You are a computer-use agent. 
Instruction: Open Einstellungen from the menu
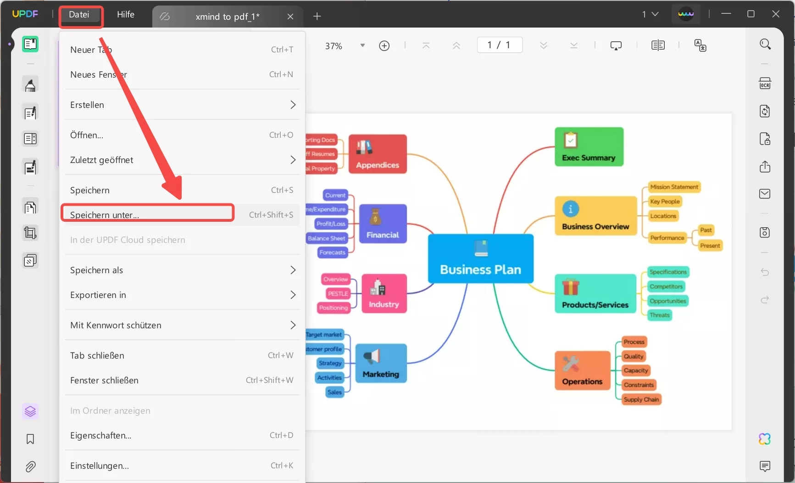[99, 465]
